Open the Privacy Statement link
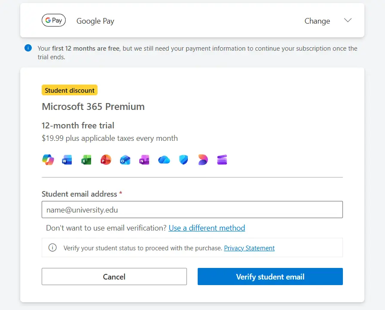385x310 pixels. coord(249,248)
